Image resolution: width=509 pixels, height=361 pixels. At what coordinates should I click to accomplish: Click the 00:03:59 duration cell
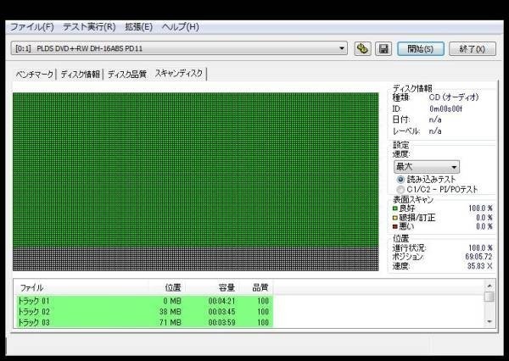(x=221, y=322)
